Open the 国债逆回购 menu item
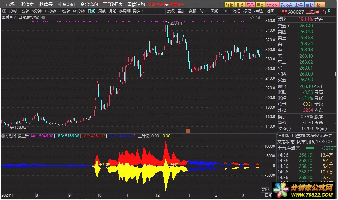The height and width of the screenshot is (200, 338). (136, 4)
